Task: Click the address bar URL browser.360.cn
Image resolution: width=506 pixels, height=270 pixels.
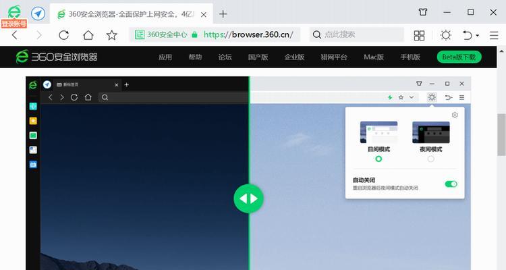Action: 248,34
